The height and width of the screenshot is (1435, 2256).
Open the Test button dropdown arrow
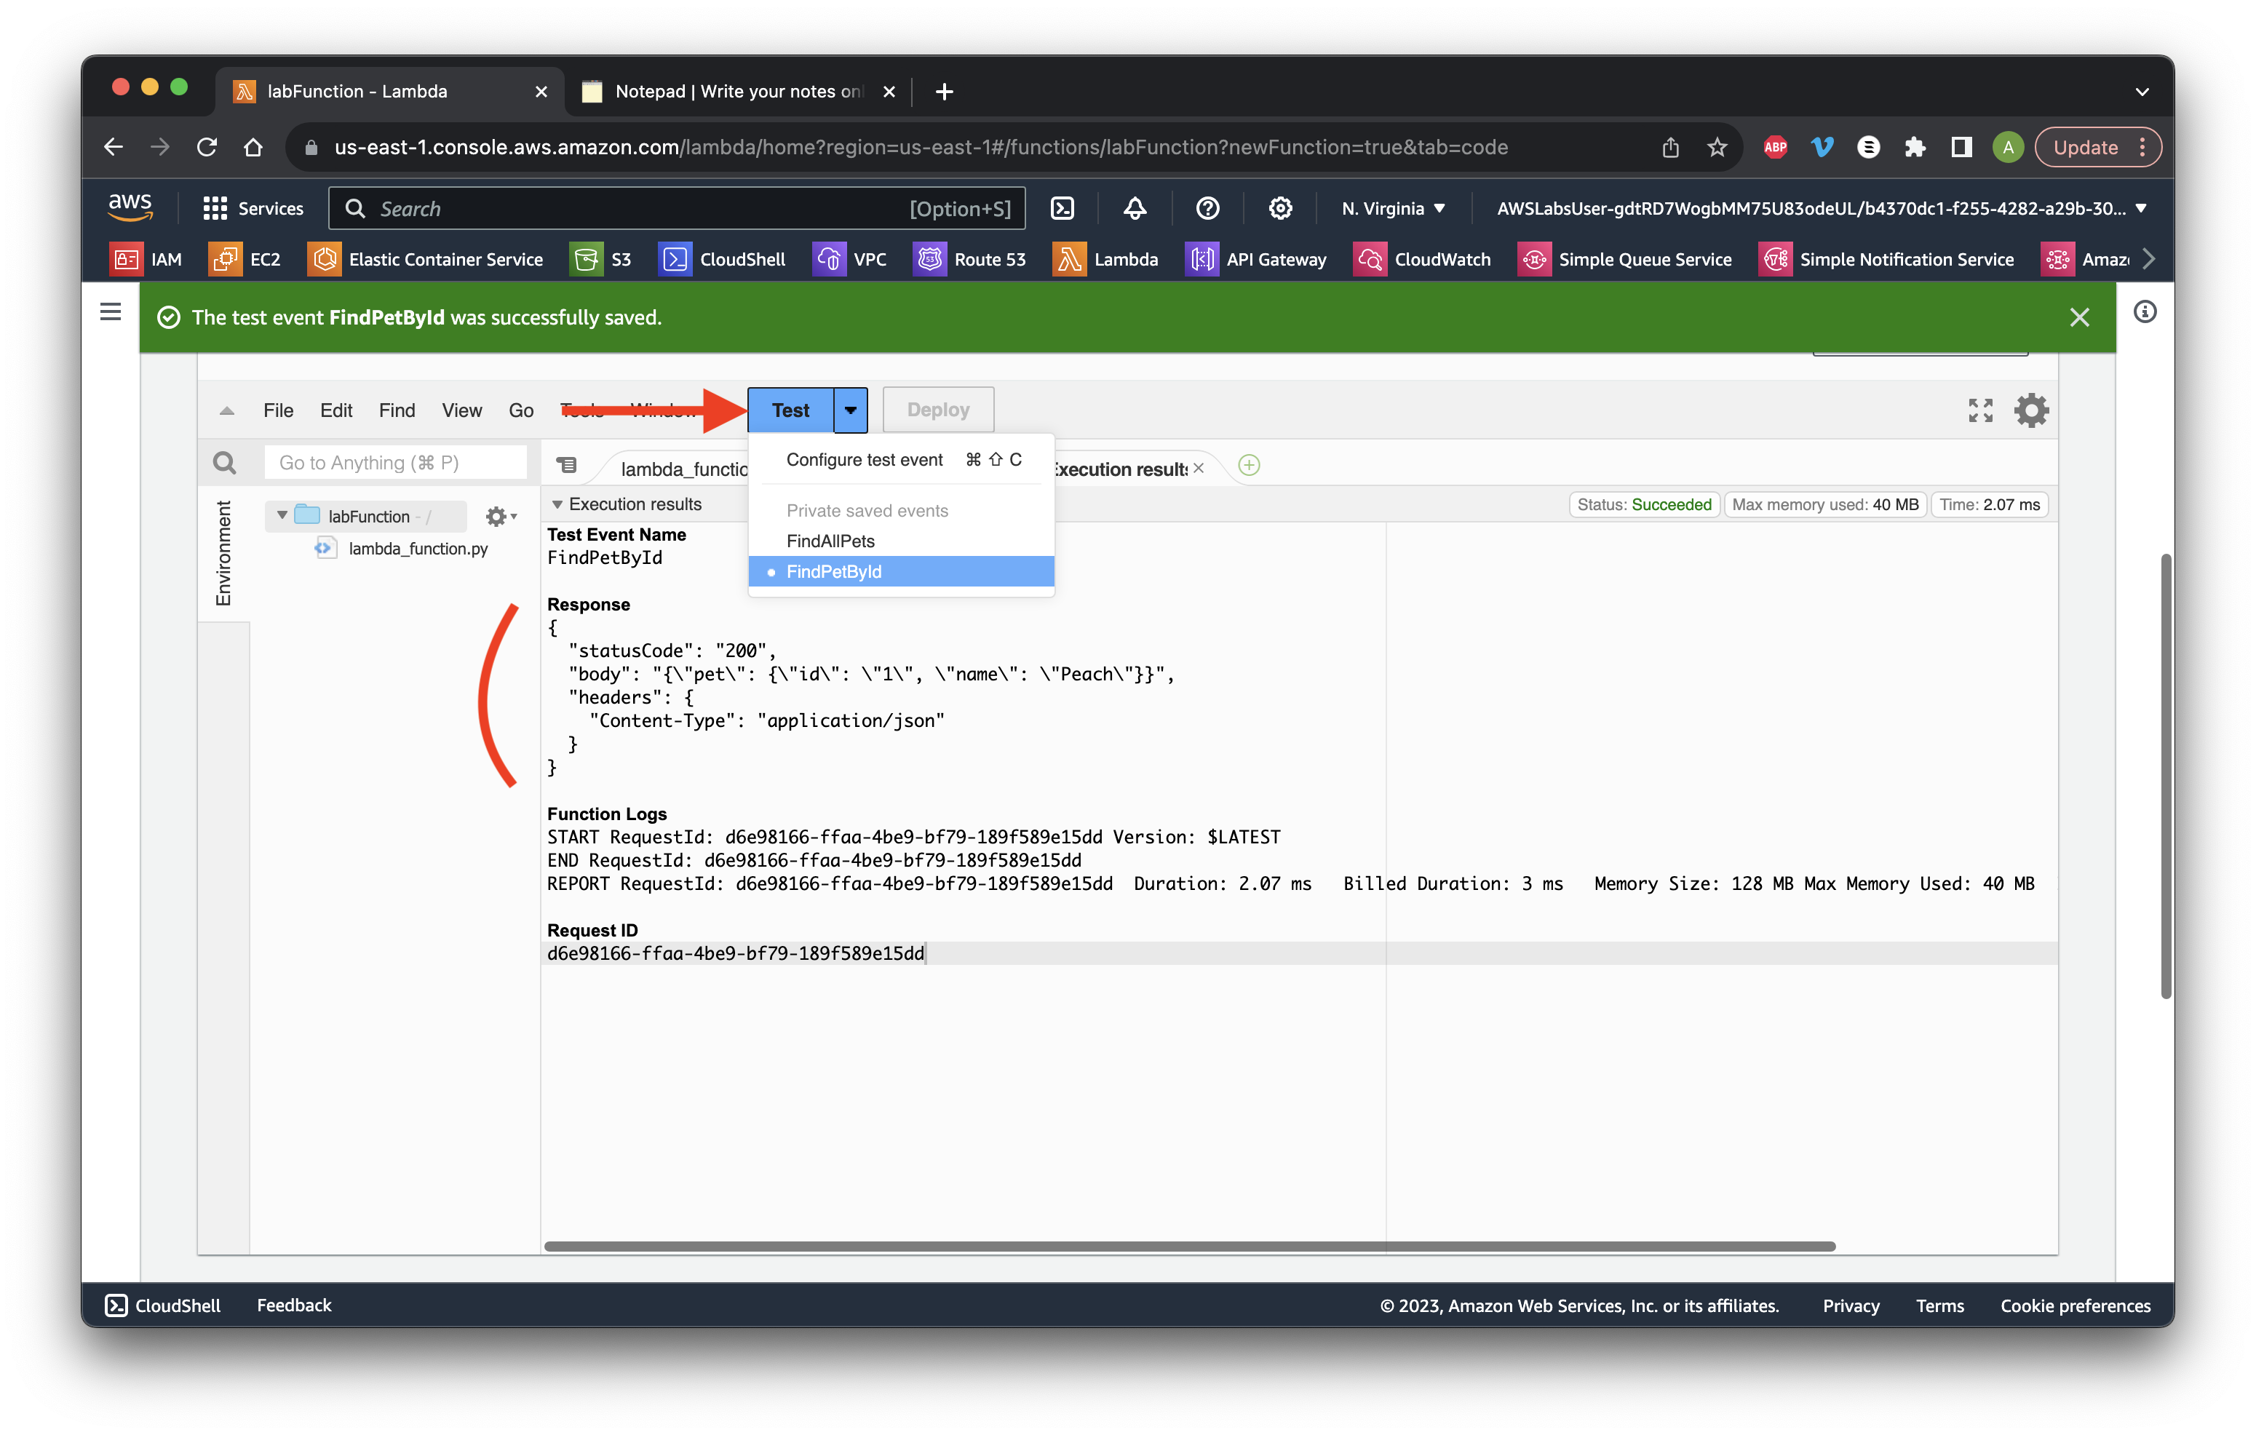(x=851, y=410)
